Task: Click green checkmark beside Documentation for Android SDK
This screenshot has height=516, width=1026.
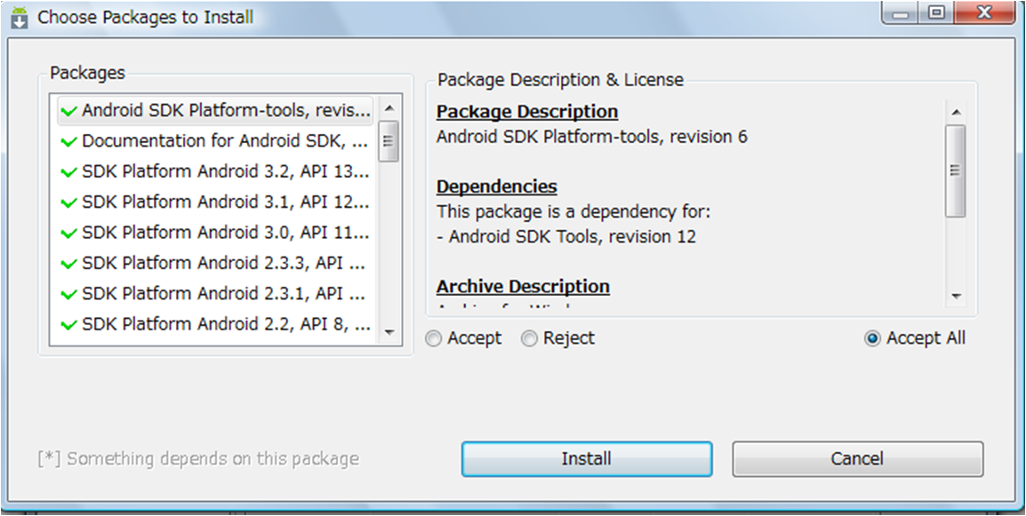Action: coord(69,142)
